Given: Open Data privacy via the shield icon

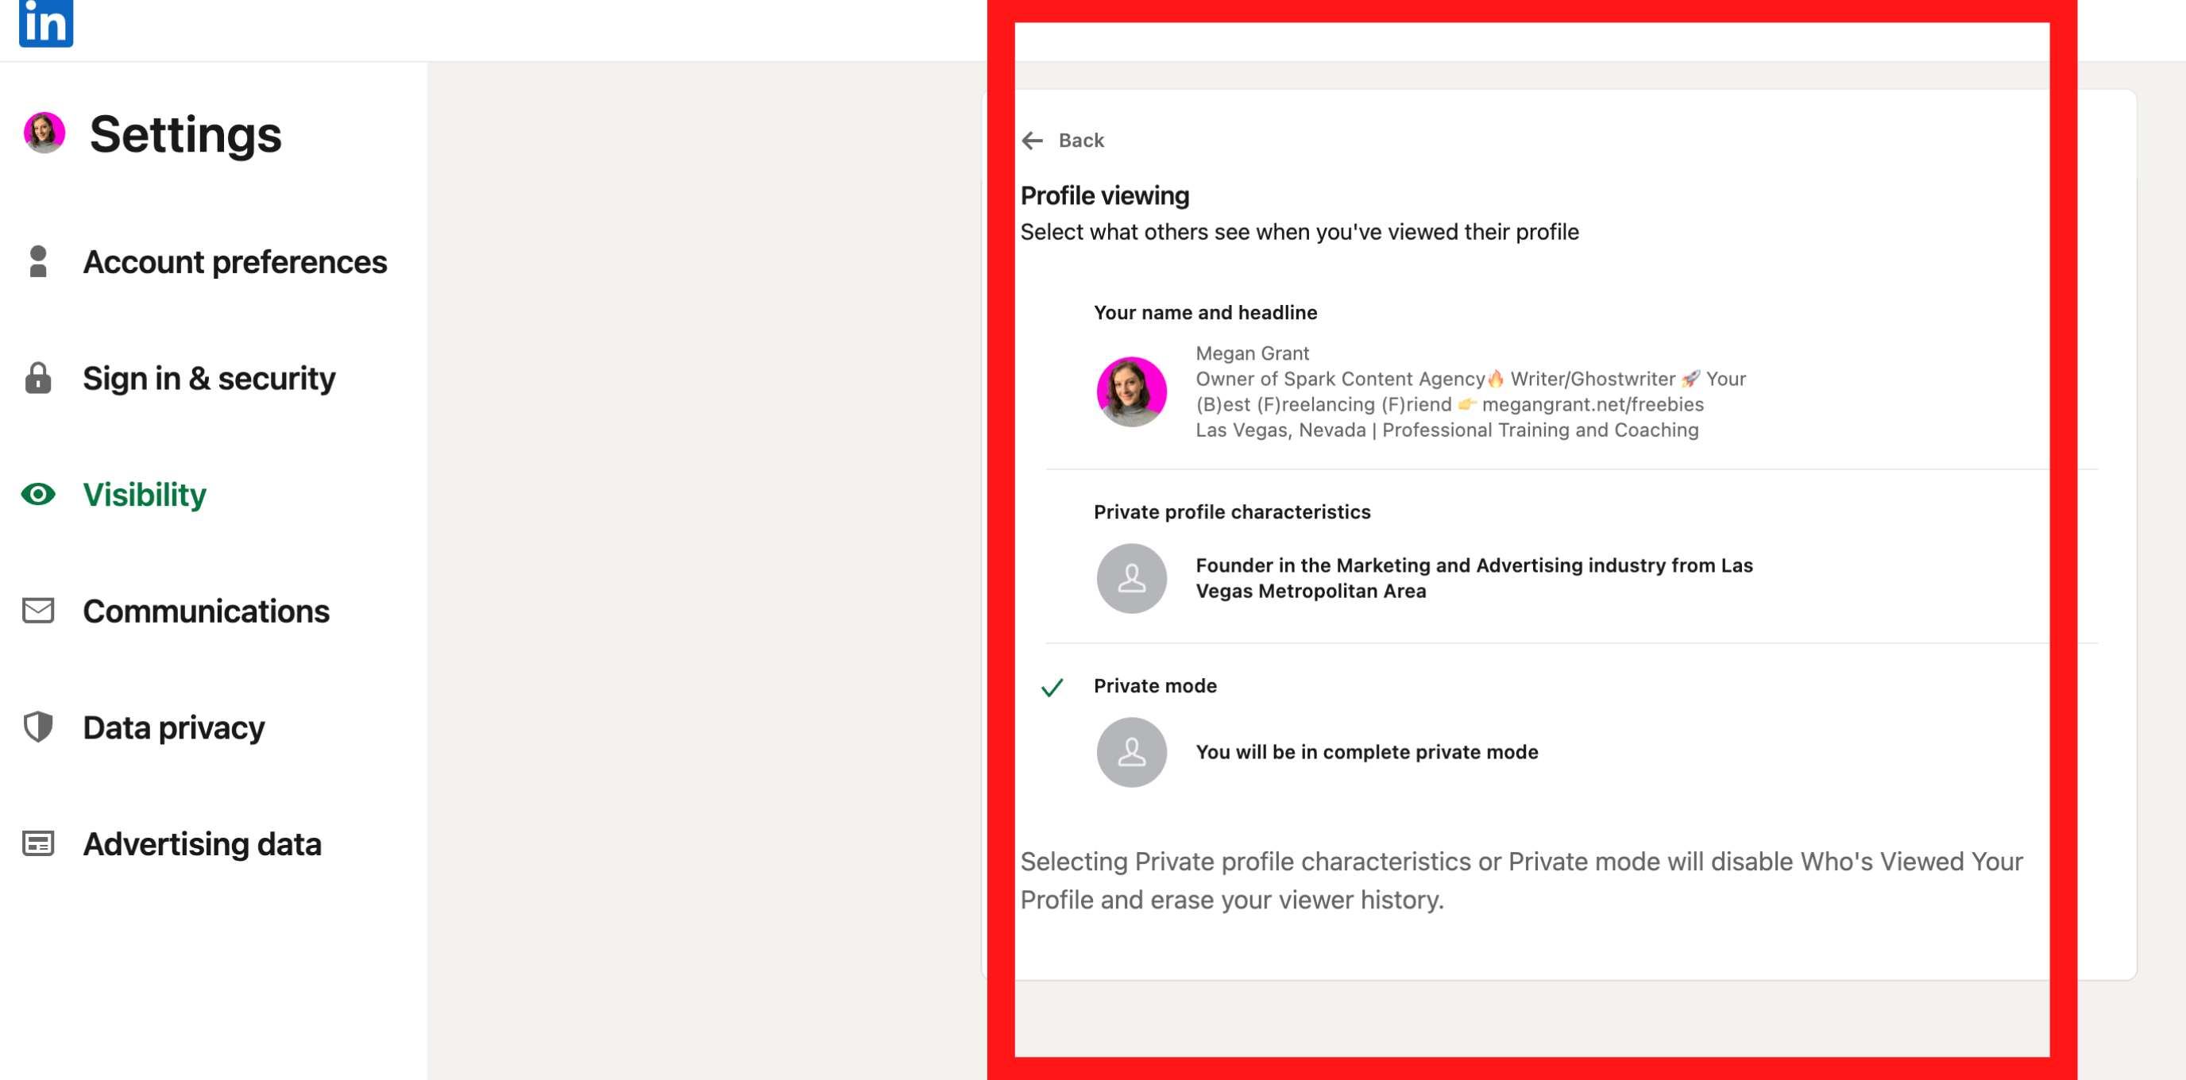Looking at the screenshot, I should (37, 727).
